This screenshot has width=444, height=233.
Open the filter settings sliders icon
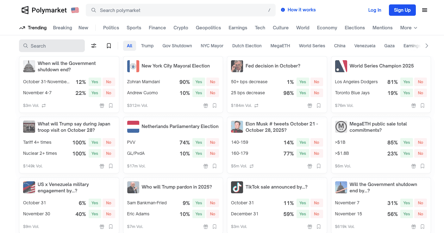tap(94, 46)
